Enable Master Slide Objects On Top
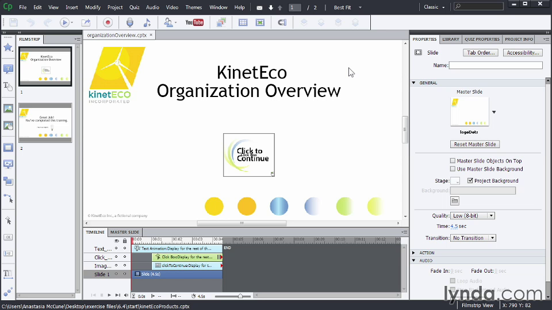The image size is (552, 310). [x=453, y=161]
